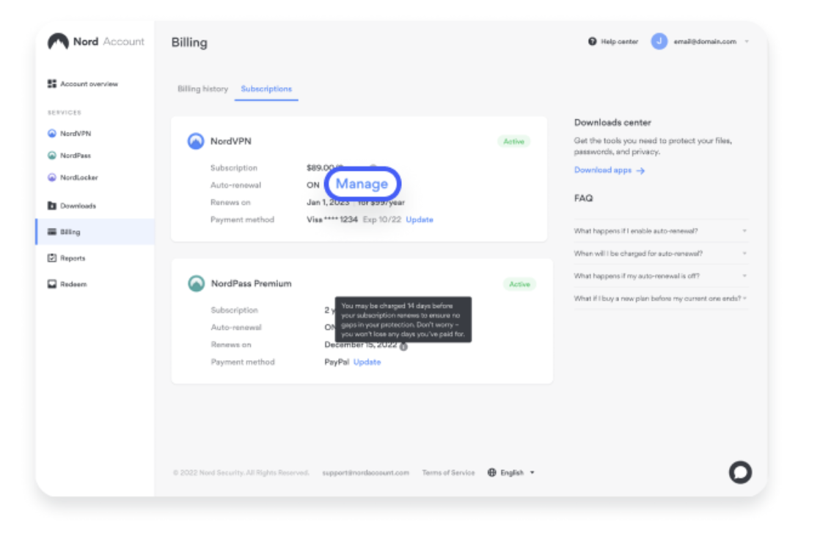The height and width of the screenshot is (544, 820).
Task: Click the NordLocker sidebar icon
Action: [x=52, y=177]
